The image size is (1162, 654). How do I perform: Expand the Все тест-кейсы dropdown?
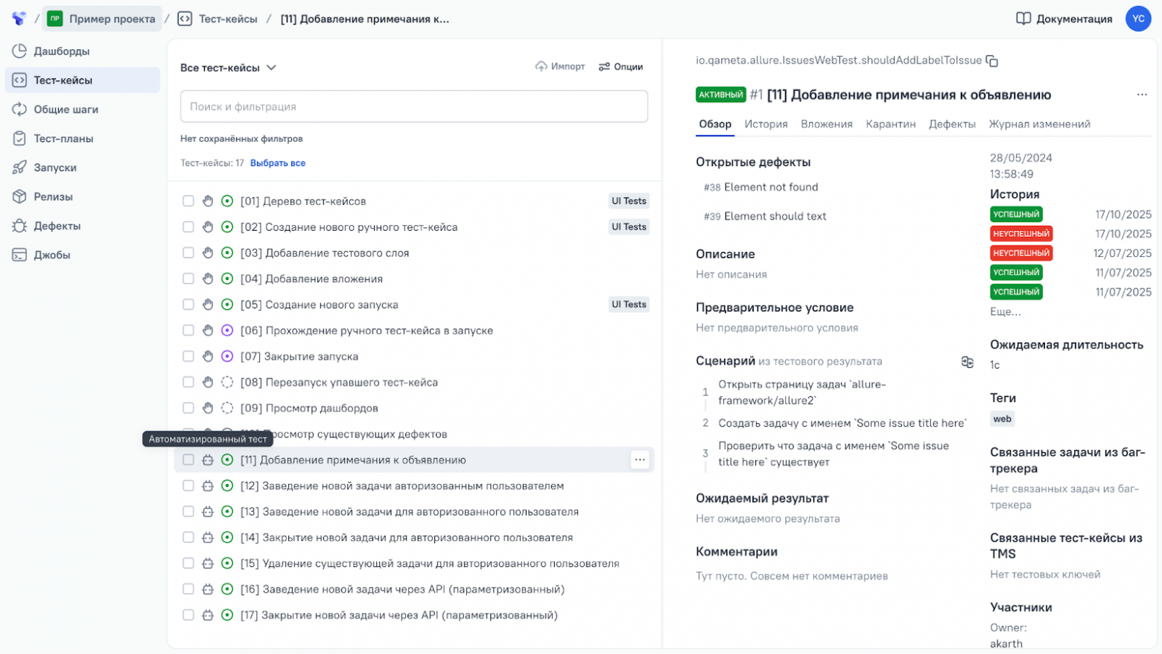(x=228, y=68)
